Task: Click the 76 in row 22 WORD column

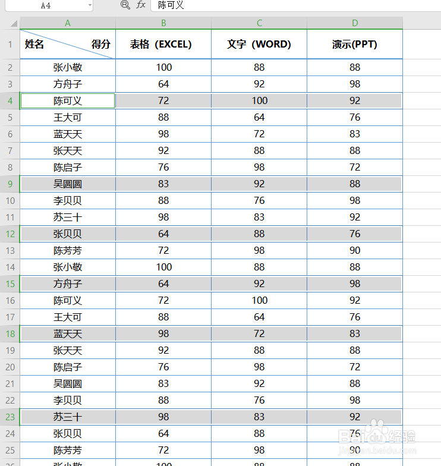Action: [x=259, y=401]
